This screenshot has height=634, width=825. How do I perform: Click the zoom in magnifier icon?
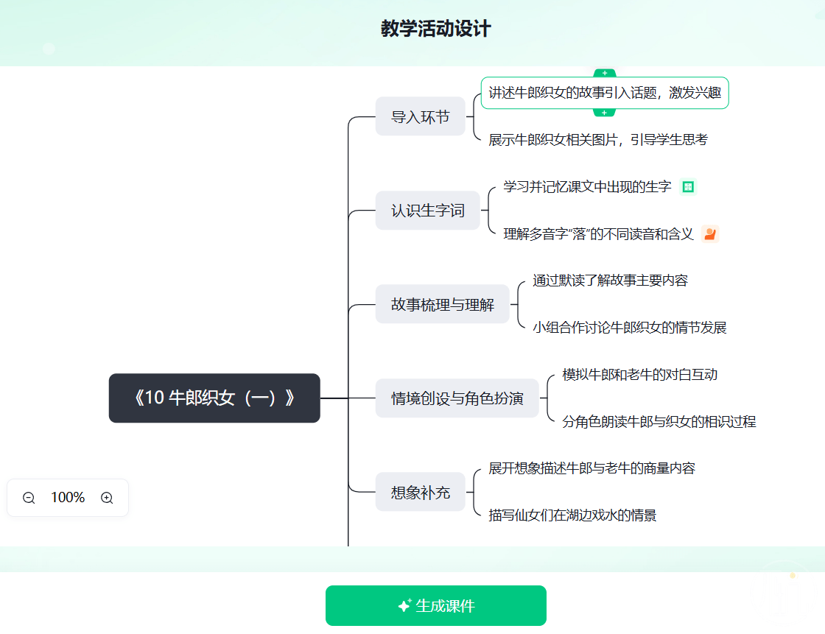[x=107, y=498]
